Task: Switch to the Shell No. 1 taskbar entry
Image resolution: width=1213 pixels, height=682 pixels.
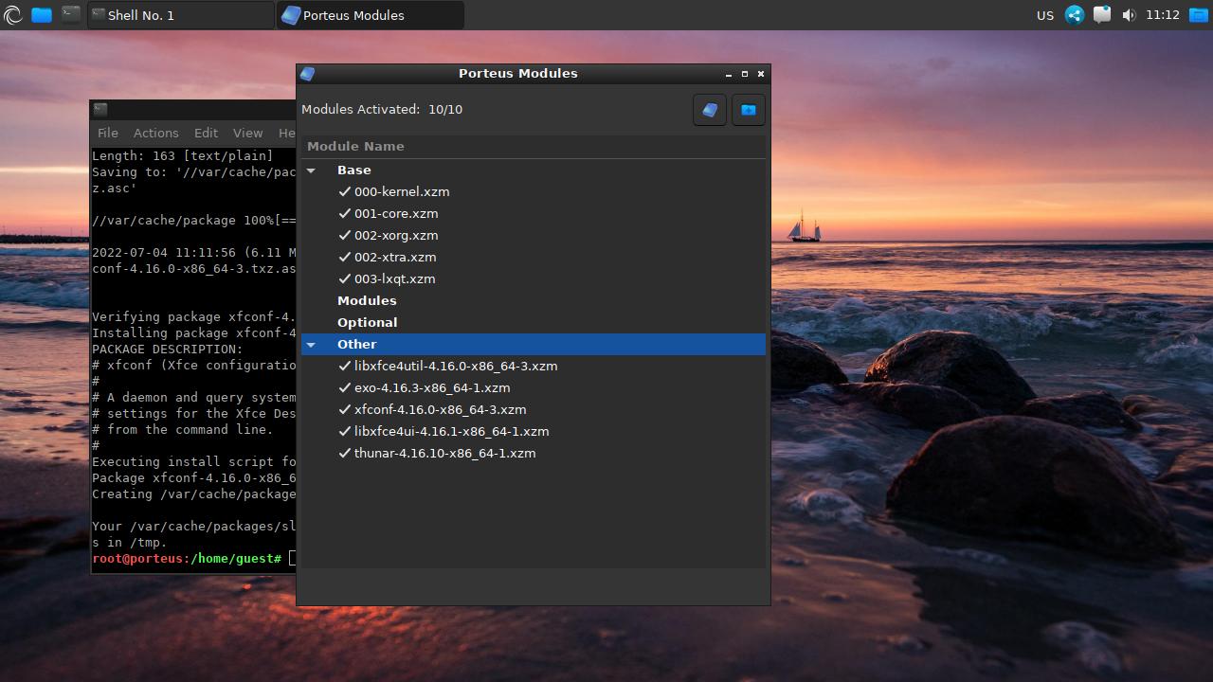Action: pos(180,15)
